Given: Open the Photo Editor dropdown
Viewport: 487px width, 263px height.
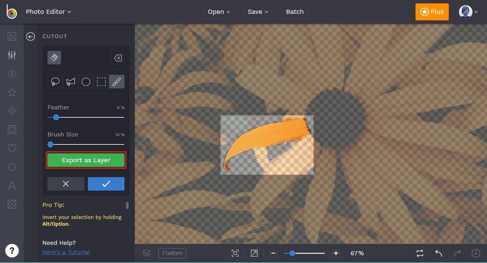Looking at the screenshot, I should 48,12.
